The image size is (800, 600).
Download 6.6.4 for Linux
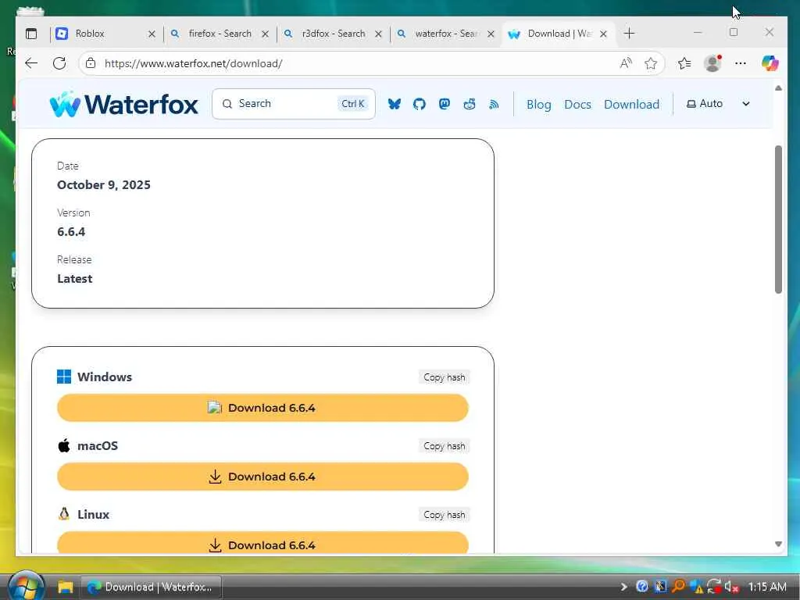pos(262,543)
